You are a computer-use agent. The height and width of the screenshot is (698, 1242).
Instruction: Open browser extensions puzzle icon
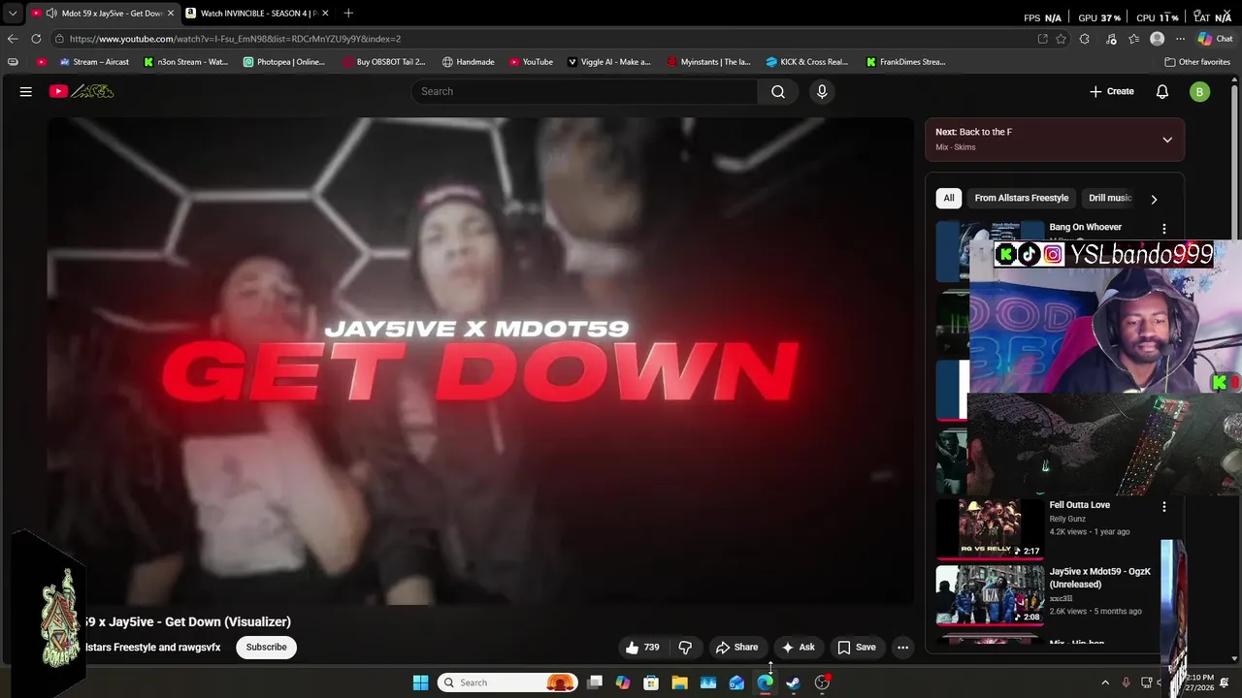[1085, 39]
